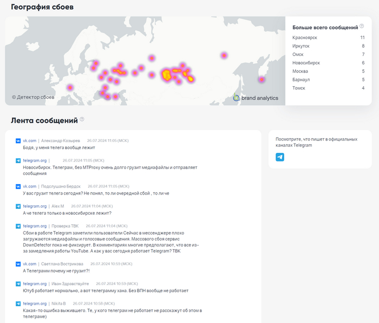379x323 pixels.
Task: Click author name 'Nikita B'
Action: [x=58, y=303]
